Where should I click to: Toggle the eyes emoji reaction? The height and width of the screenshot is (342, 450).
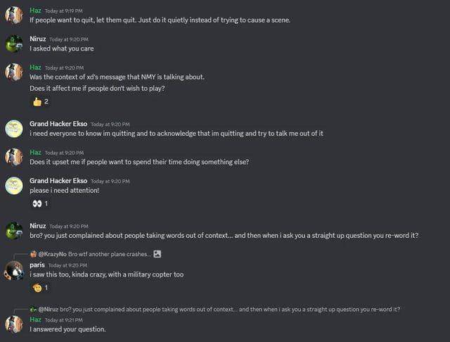[41, 203]
